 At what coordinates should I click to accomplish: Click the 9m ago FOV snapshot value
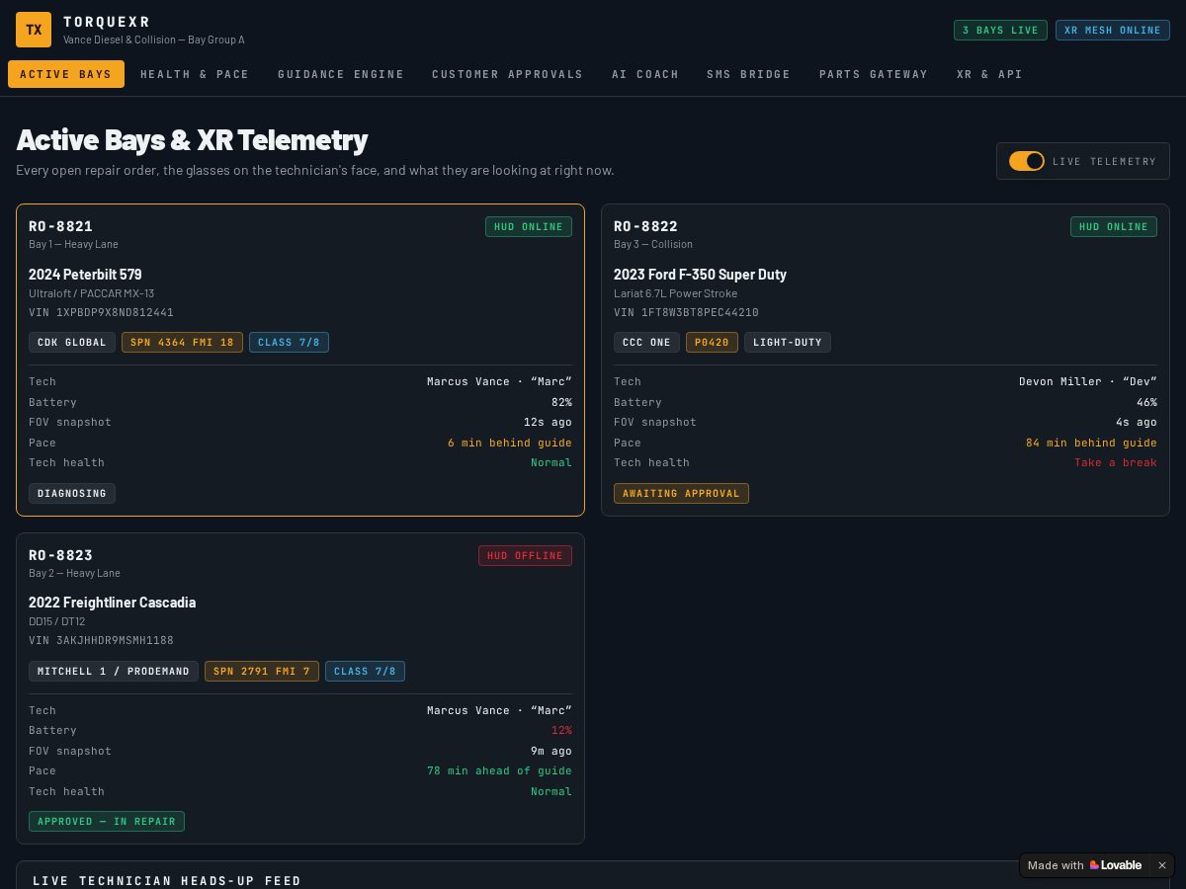coord(551,751)
